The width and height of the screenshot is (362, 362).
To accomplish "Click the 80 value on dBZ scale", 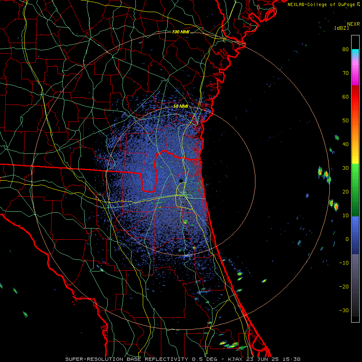I will click(346, 49).
